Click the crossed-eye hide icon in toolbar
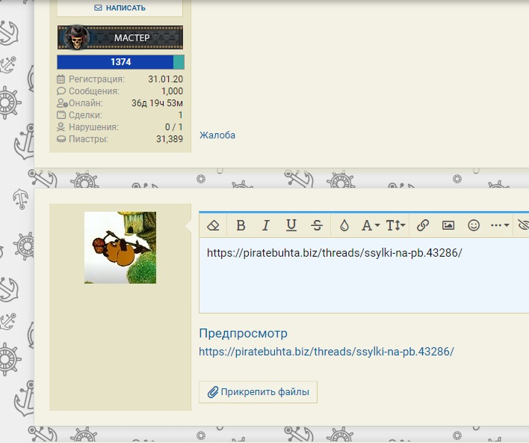 524,225
